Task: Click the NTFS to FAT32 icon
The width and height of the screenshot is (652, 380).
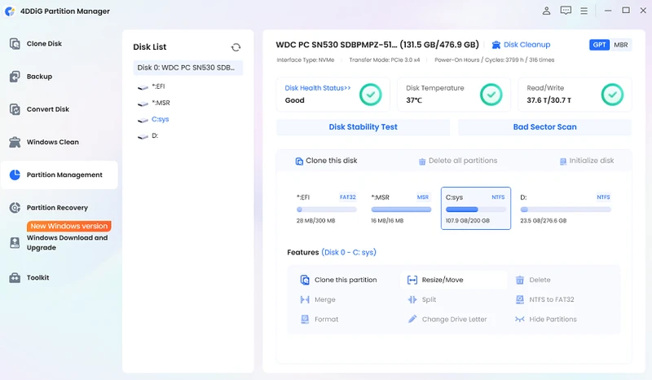Action: tap(520, 299)
